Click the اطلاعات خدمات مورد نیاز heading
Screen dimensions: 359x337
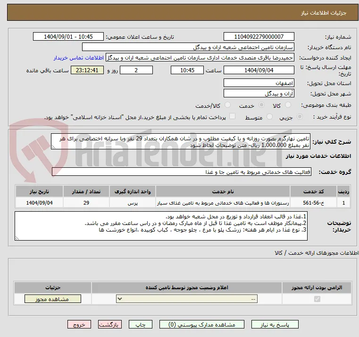(318, 156)
